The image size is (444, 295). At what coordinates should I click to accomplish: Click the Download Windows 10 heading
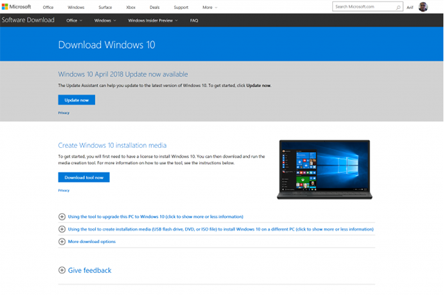[x=106, y=45]
